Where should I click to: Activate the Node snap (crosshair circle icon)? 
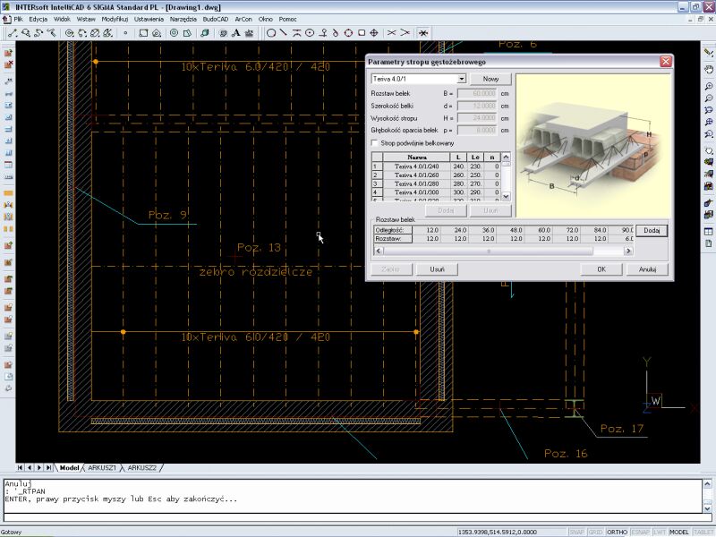pyautogui.click(x=374, y=33)
